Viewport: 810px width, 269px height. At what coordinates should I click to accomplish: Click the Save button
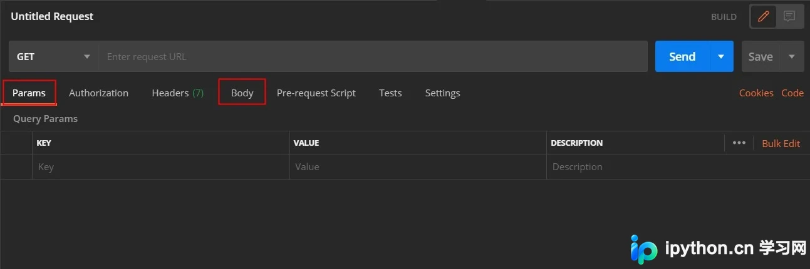tap(761, 56)
